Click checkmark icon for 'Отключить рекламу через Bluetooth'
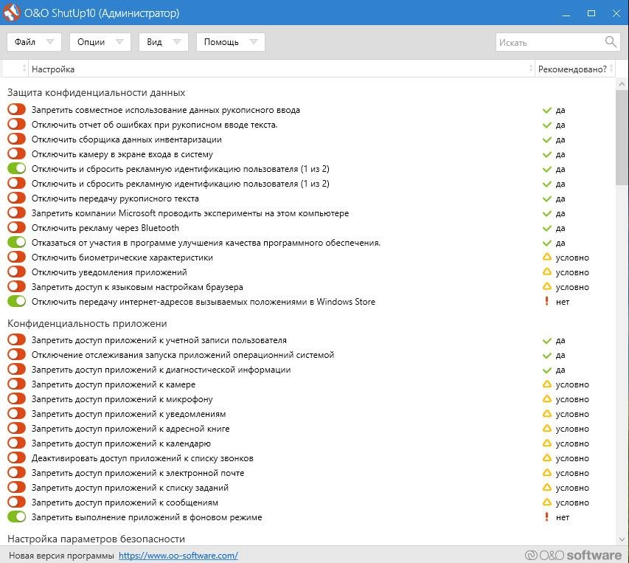The width and height of the screenshot is (629, 563). 546,228
